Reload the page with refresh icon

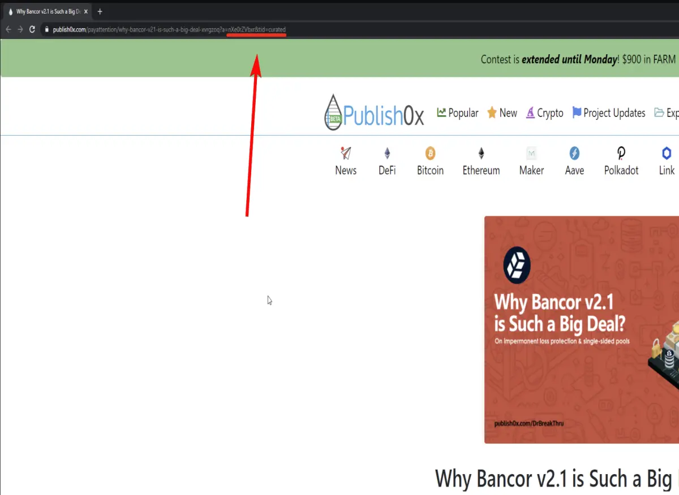click(32, 29)
